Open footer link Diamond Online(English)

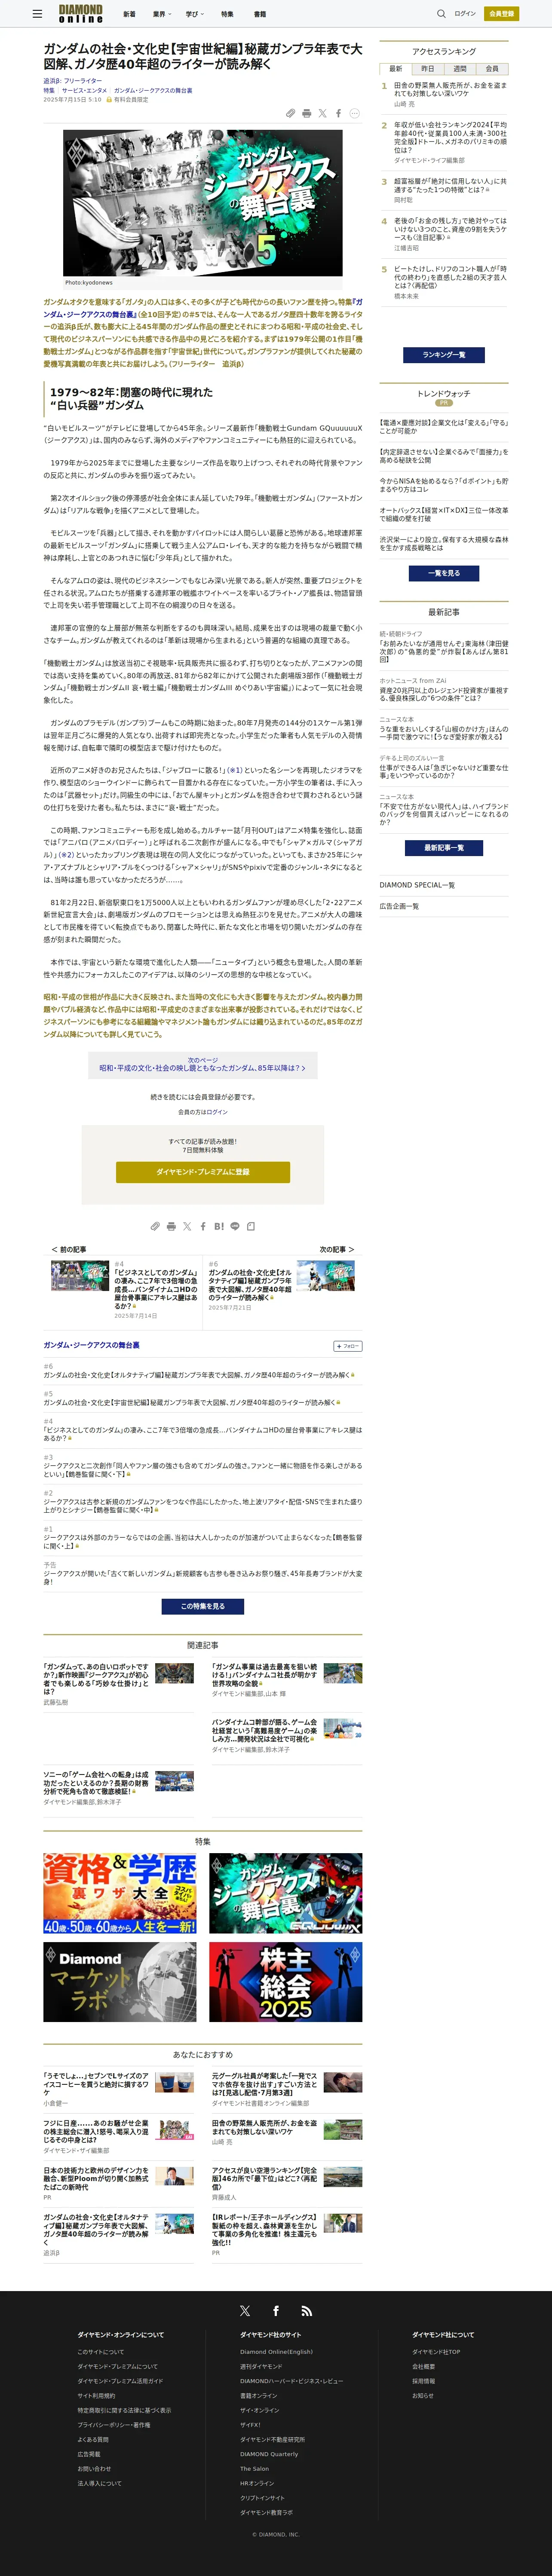[x=276, y=2352]
